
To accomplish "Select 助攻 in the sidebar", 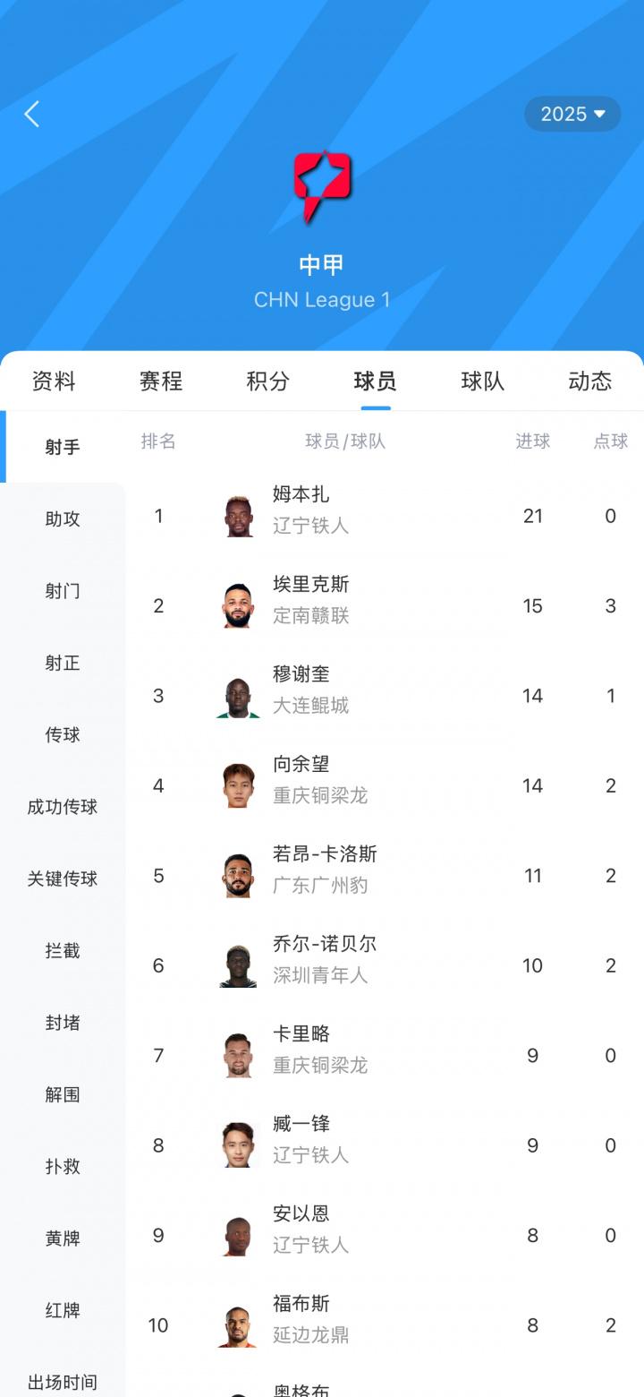I will point(61,519).
